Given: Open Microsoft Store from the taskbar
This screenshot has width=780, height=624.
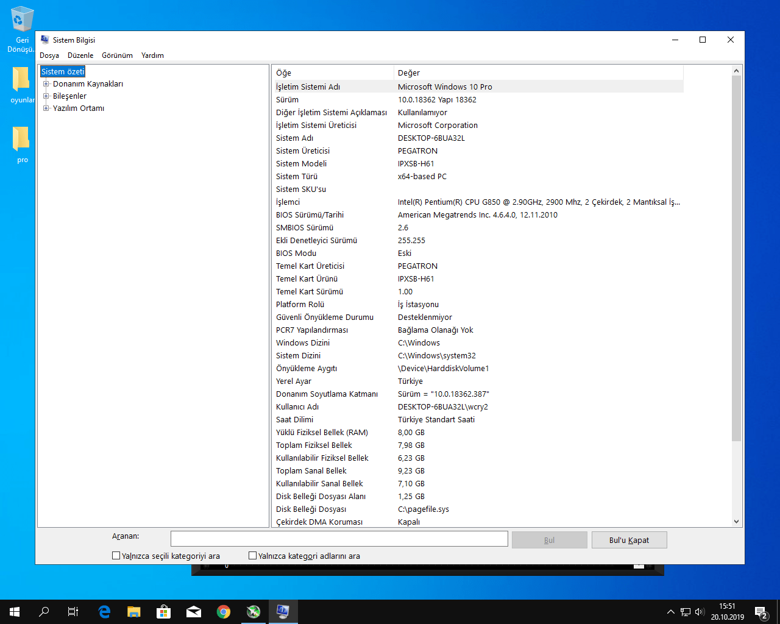Looking at the screenshot, I should (x=164, y=612).
